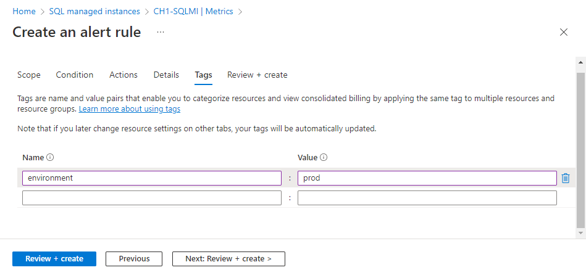The height and width of the screenshot is (278, 586).
Task: Click Next: Review + create button
Action: coord(228,259)
